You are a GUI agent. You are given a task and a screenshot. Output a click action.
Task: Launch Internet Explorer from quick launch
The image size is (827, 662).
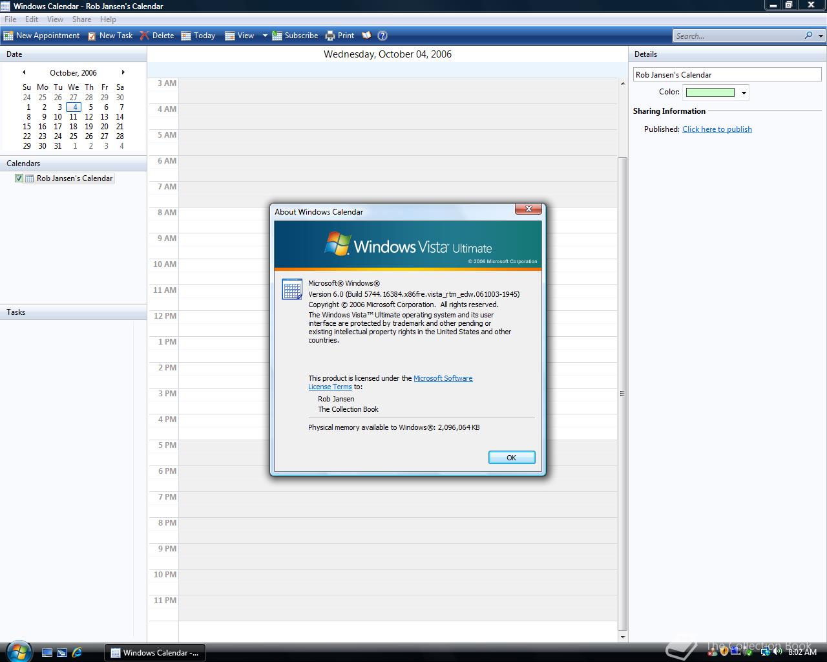pos(77,653)
